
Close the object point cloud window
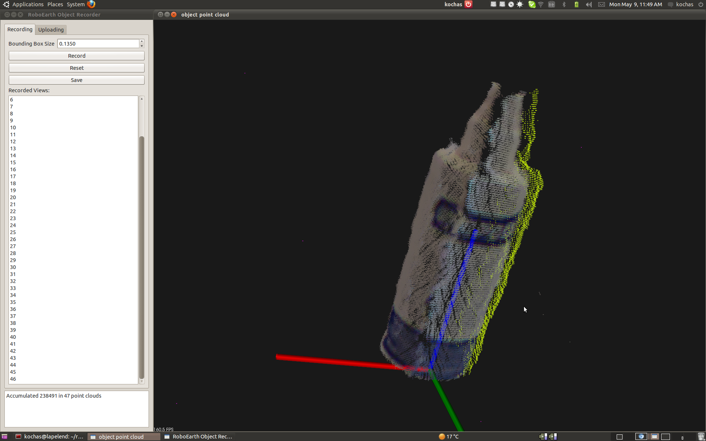[174, 15]
